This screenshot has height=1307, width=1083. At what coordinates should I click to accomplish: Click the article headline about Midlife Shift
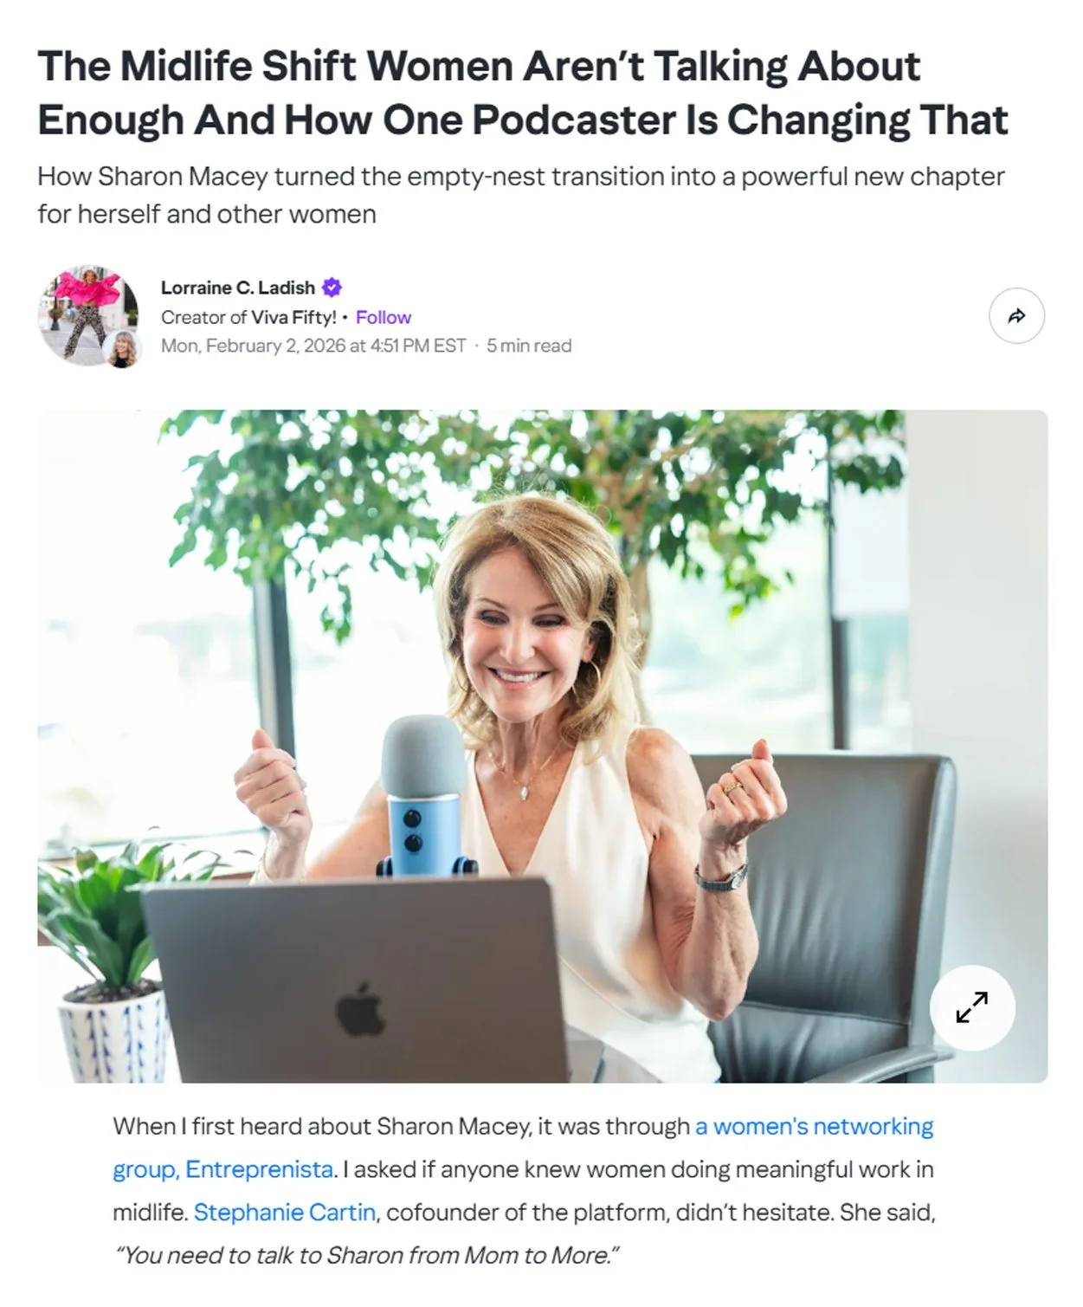tap(523, 93)
